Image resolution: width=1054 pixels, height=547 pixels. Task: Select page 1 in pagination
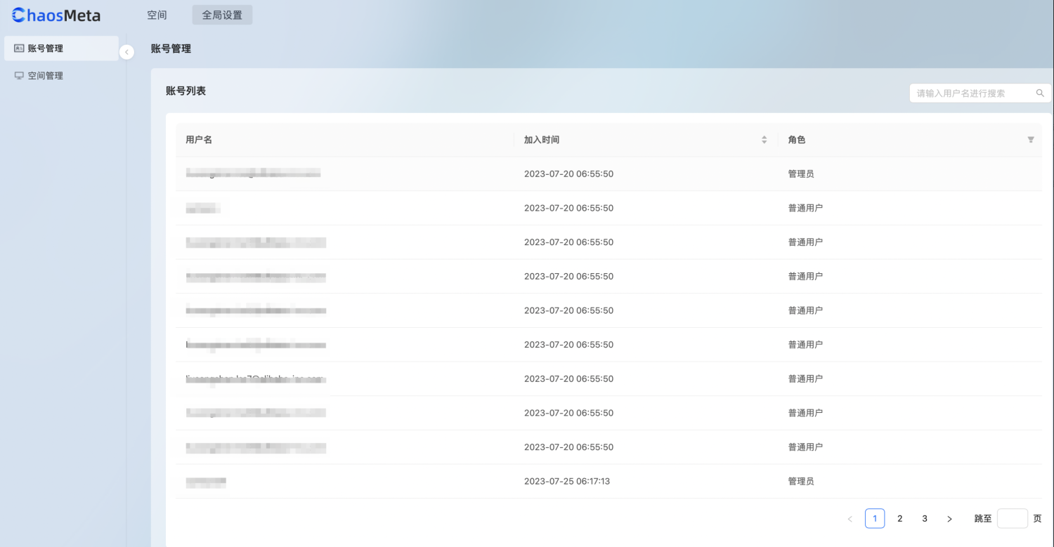(x=875, y=519)
